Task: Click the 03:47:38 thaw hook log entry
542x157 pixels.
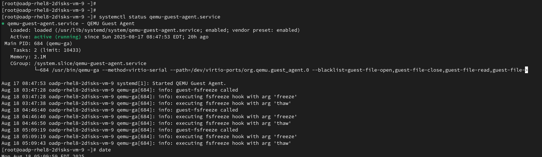Action: click(x=146, y=103)
